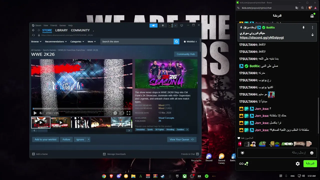Open the Steam menu
320x180 pixels.
(38, 25)
